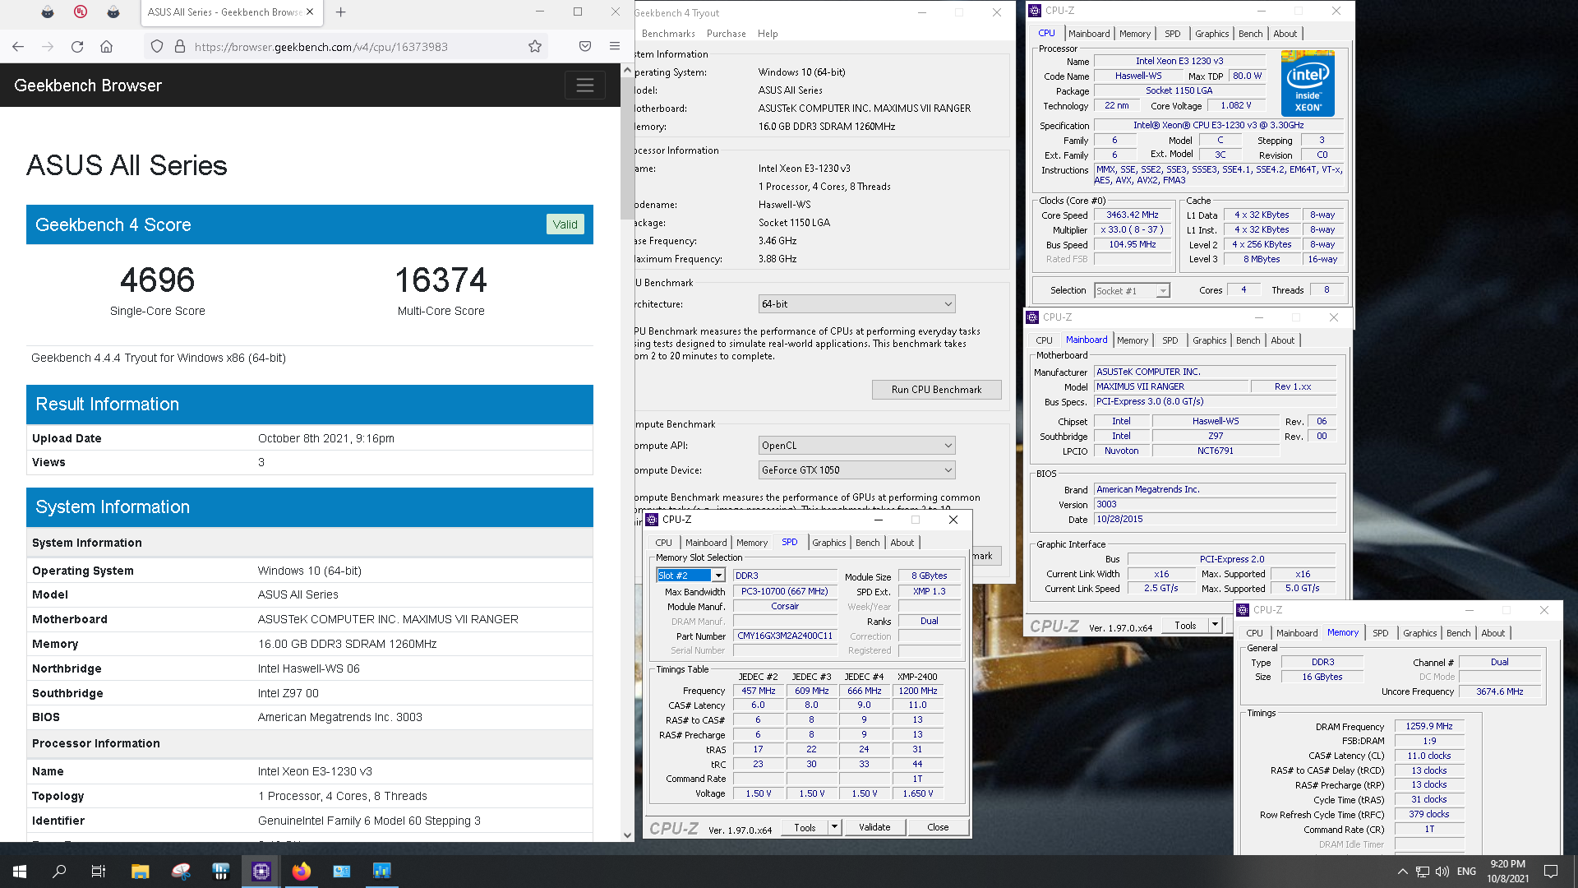The height and width of the screenshot is (888, 1578).
Task: Run CPU Benchmark in Geekbench
Action: pos(936,390)
